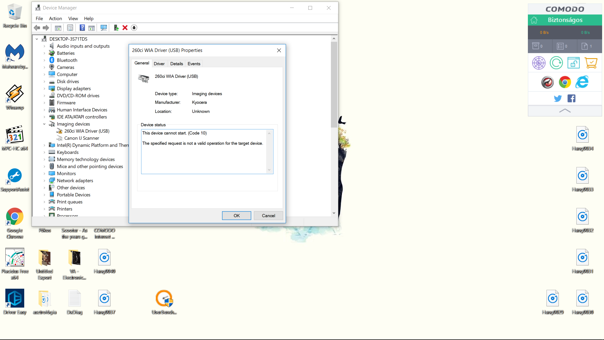This screenshot has width=604, height=340.
Task: Click the Update device driver toolbar icon
Action: (x=116, y=28)
